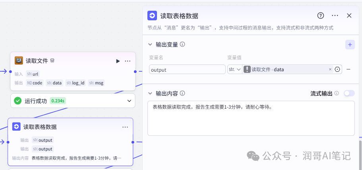The width and height of the screenshot is (362, 170).
Task: Click left input port of 读取表格数据 node
Action: (8, 142)
